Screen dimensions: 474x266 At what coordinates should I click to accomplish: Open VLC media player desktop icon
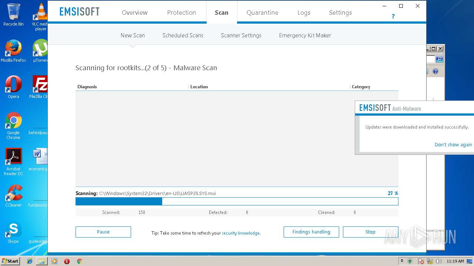(x=41, y=17)
